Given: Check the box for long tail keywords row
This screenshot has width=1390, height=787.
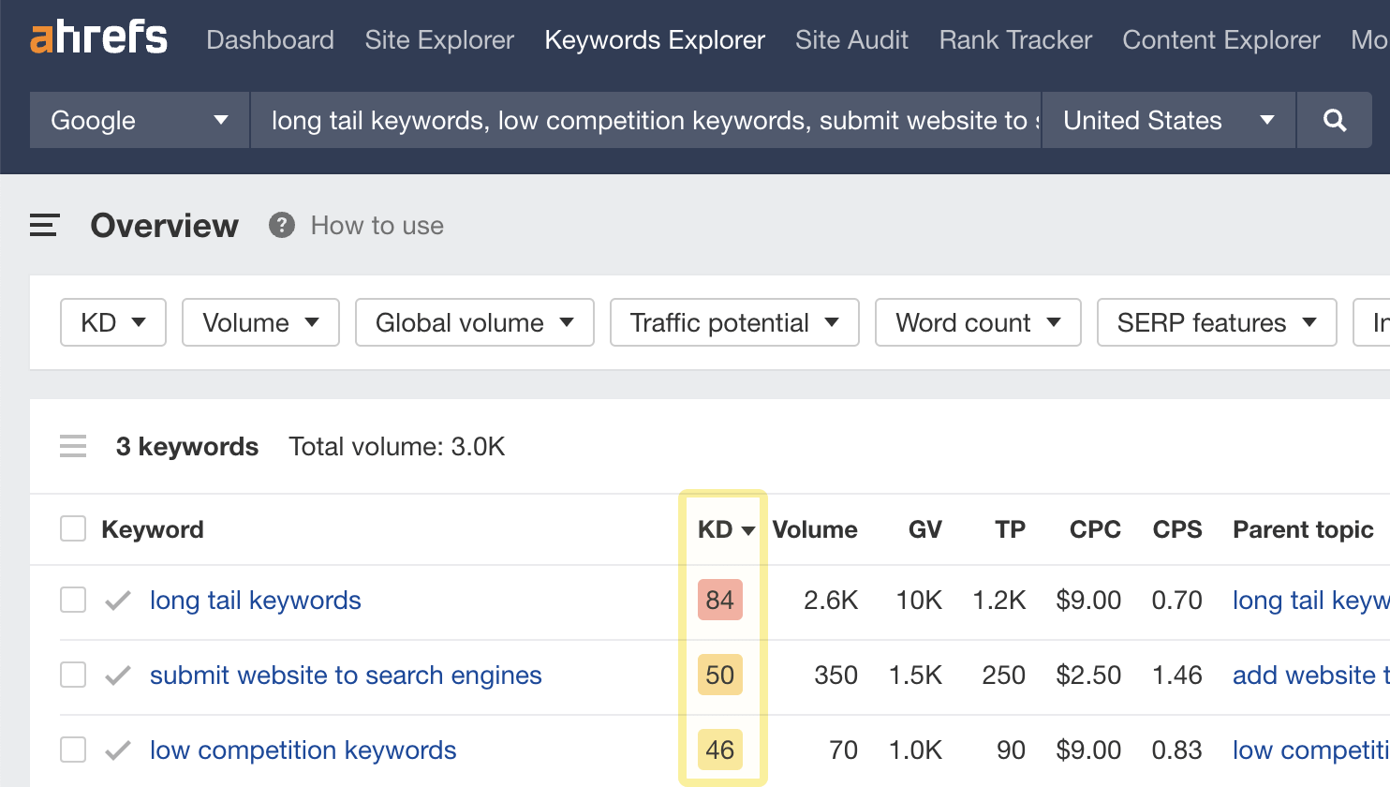Looking at the screenshot, I should click(73, 601).
